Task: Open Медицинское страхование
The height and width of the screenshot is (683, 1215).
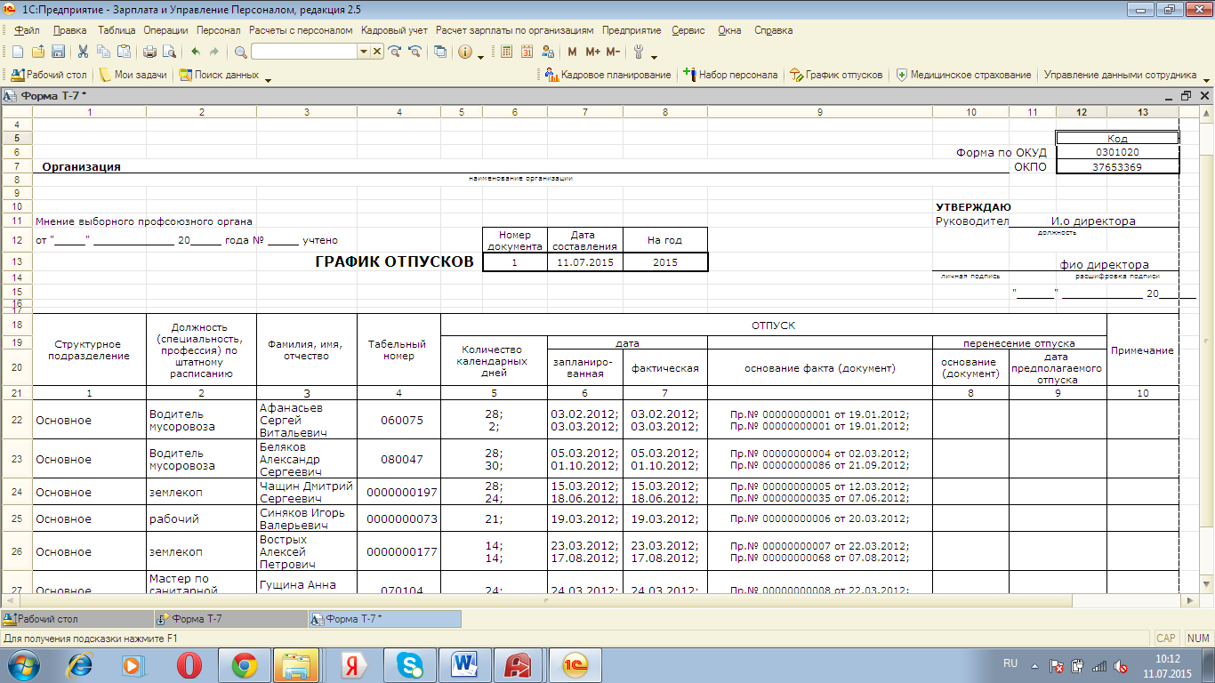Action: click(x=963, y=75)
